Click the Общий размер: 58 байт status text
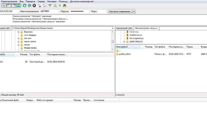Viewport: 207px width, 116px height. click(13, 95)
